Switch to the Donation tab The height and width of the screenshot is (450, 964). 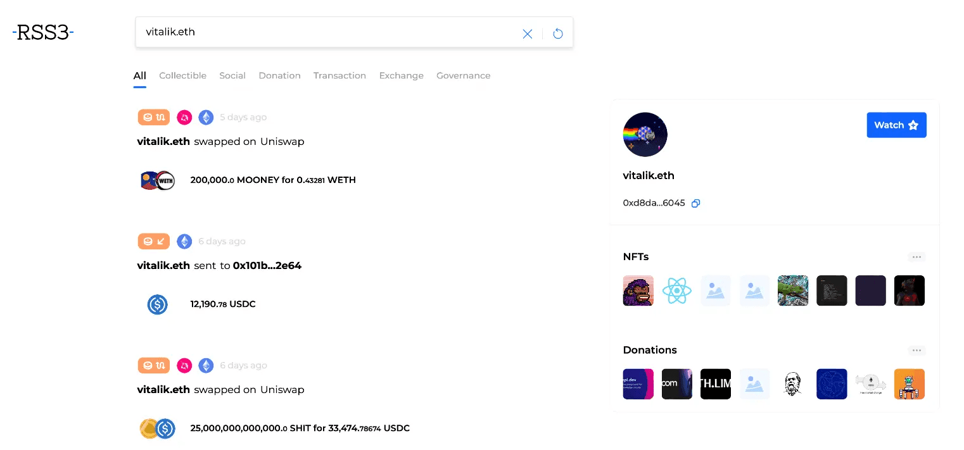(279, 75)
